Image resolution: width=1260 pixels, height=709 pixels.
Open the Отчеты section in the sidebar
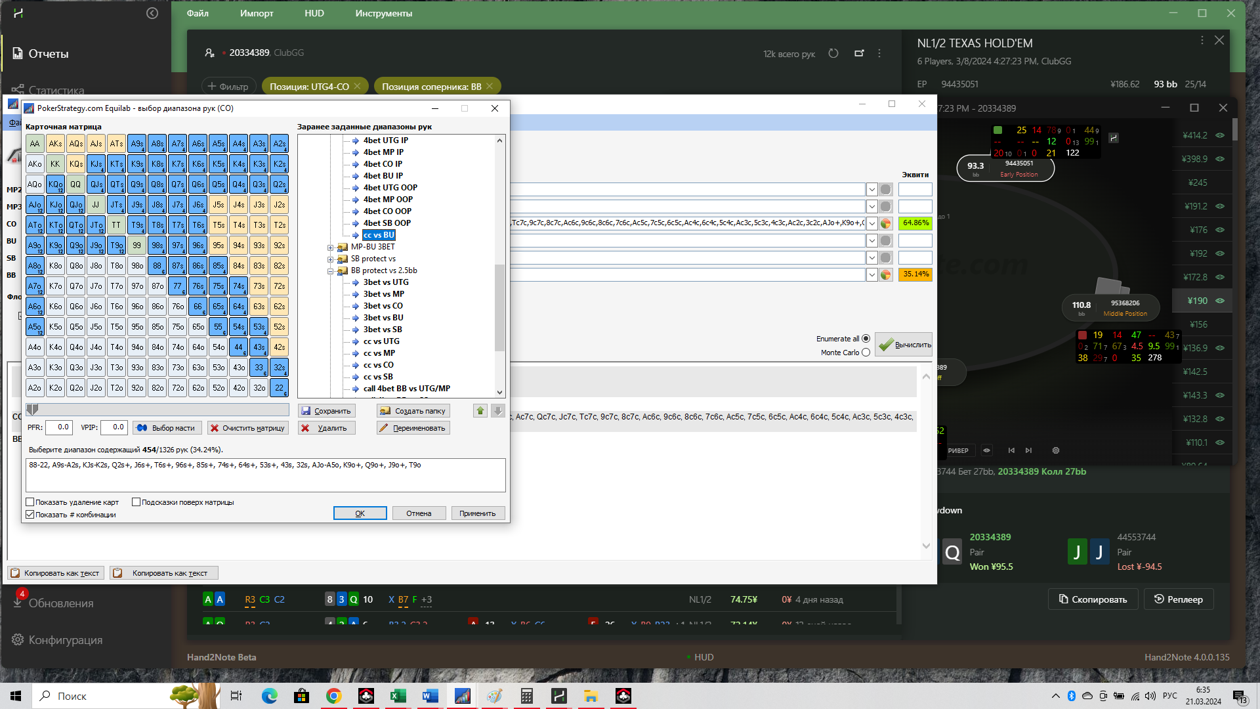(49, 54)
